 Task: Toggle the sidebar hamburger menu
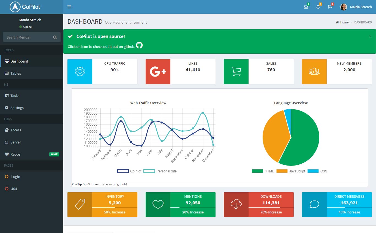[x=69, y=7]
